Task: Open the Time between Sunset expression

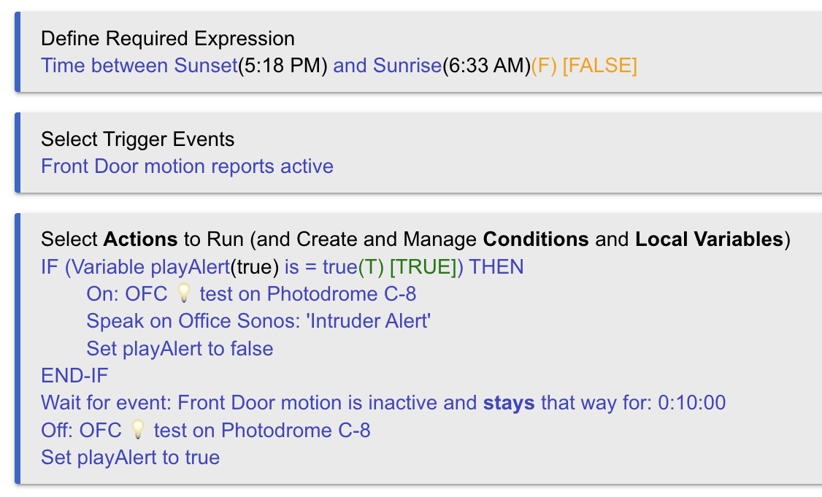Action: [x=139, y=66]
